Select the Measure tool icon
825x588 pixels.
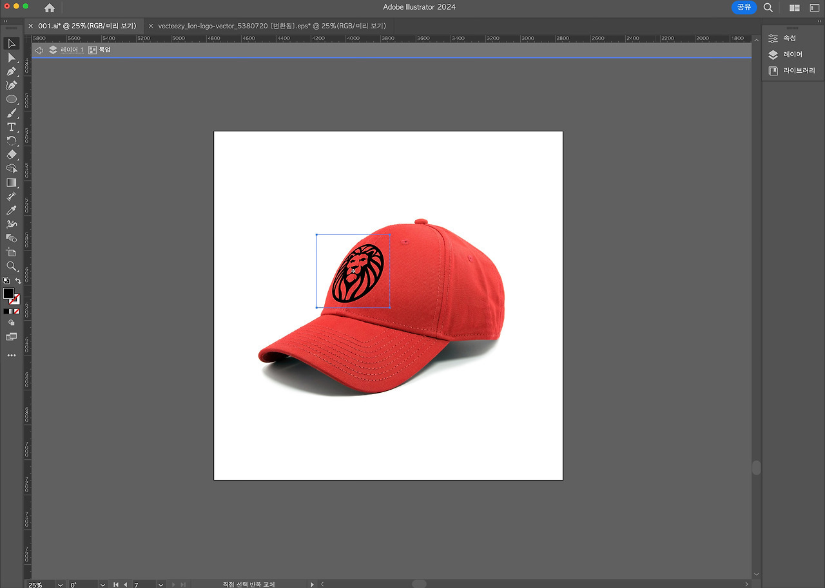tap(11, 196)
